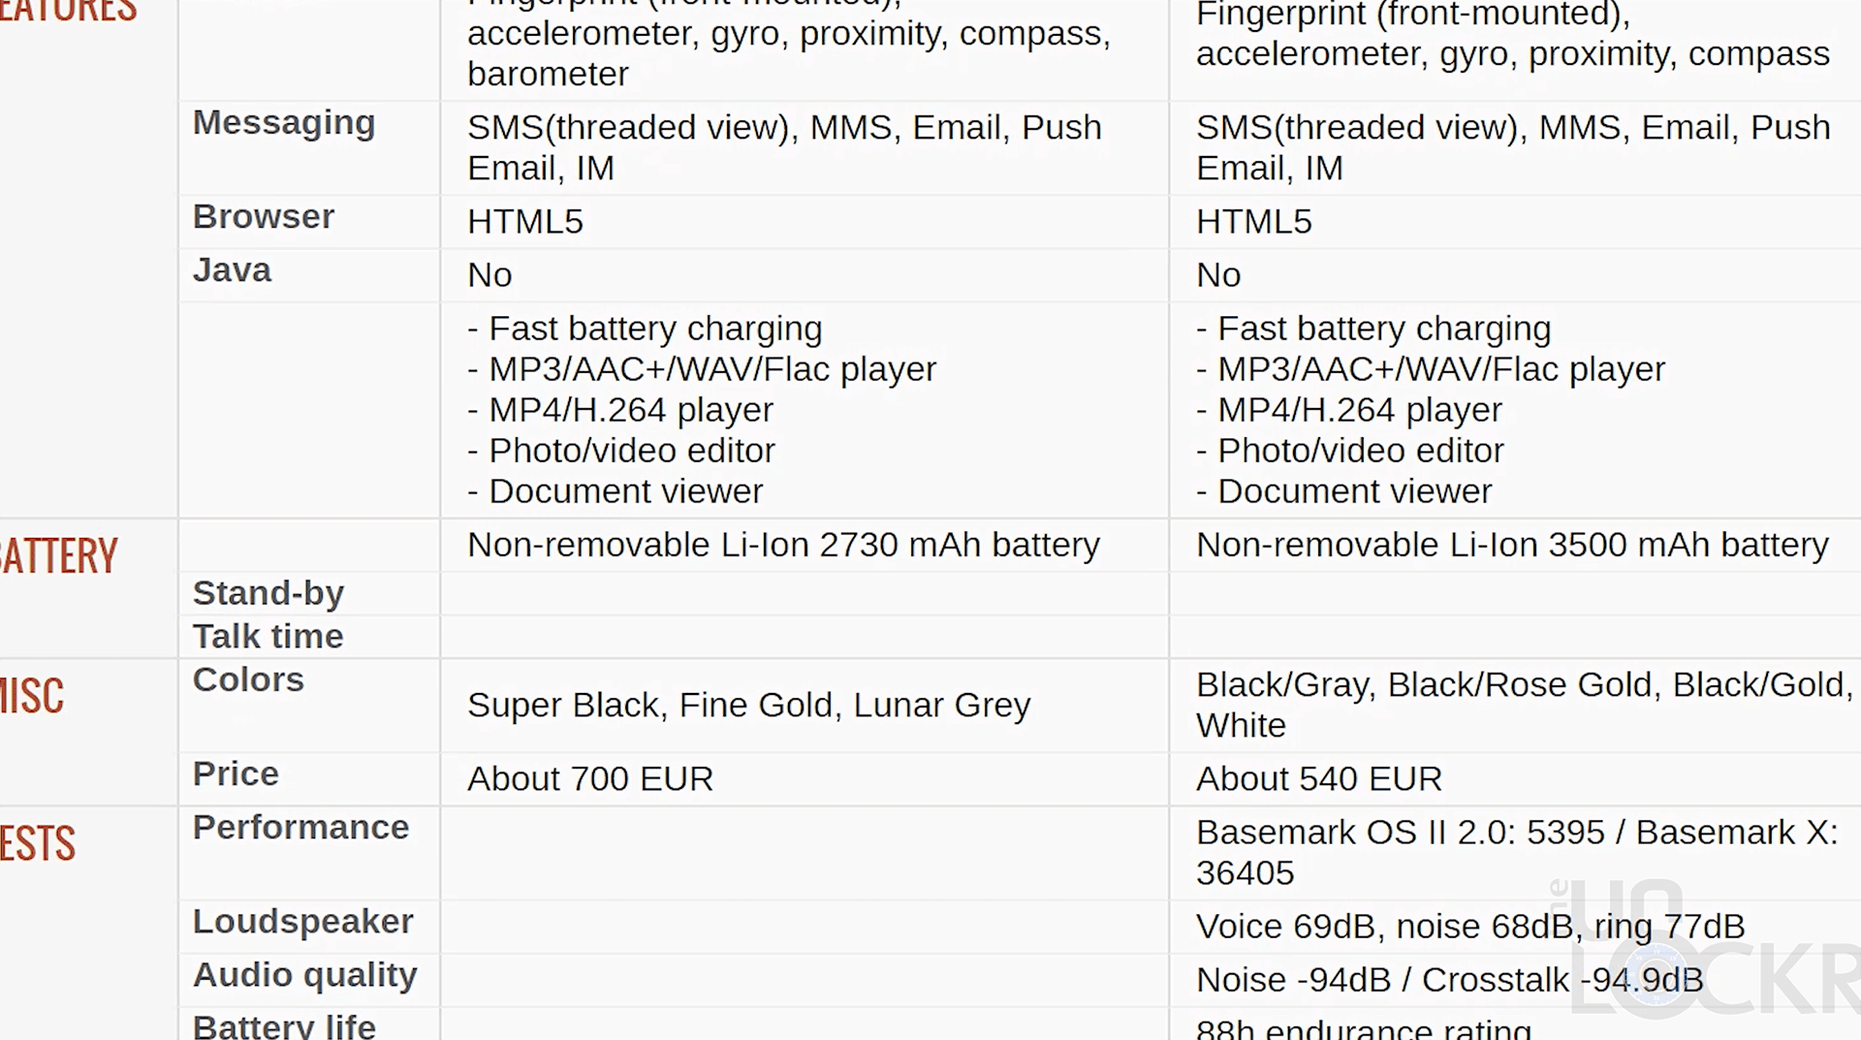Select the Java row label
1861x1040 pixels.
(232, 270)
